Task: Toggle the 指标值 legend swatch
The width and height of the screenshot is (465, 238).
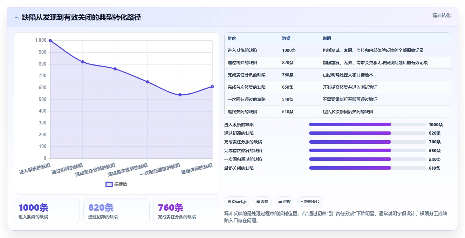Action: [x=109, y=184]
